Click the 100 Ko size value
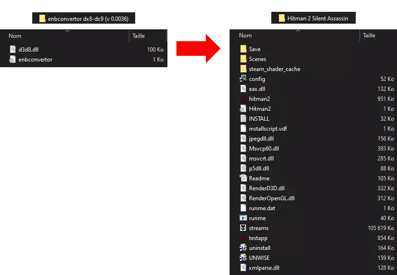Viewport: 397px width, 275px height. coord(156,50)
